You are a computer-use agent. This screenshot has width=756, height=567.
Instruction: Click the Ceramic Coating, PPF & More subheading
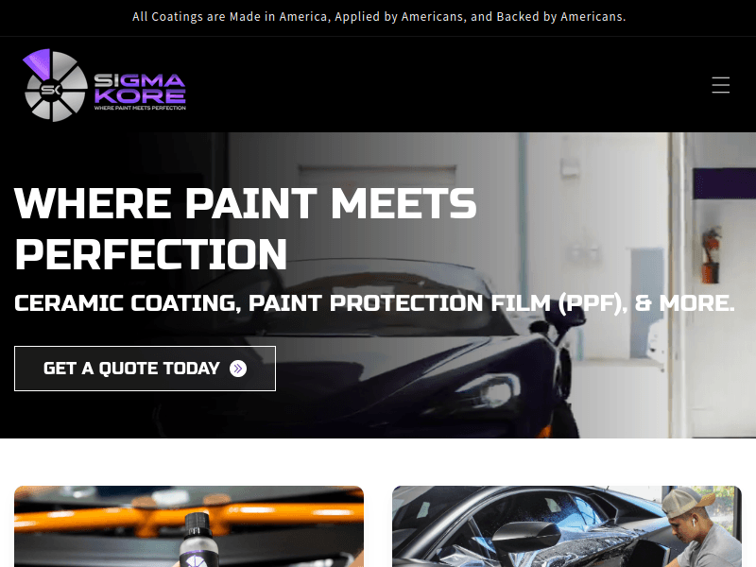374,303
